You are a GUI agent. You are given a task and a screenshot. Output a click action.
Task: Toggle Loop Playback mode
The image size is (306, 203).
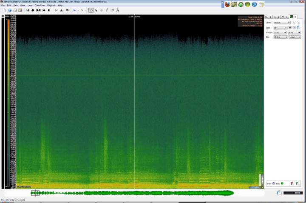pos(62,10)
